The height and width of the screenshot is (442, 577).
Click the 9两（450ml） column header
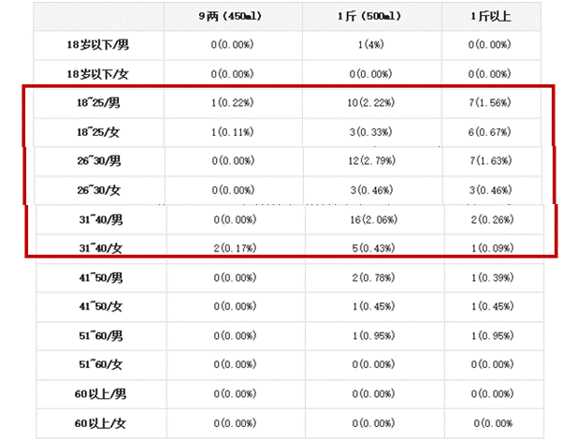(x=232, y=16)
